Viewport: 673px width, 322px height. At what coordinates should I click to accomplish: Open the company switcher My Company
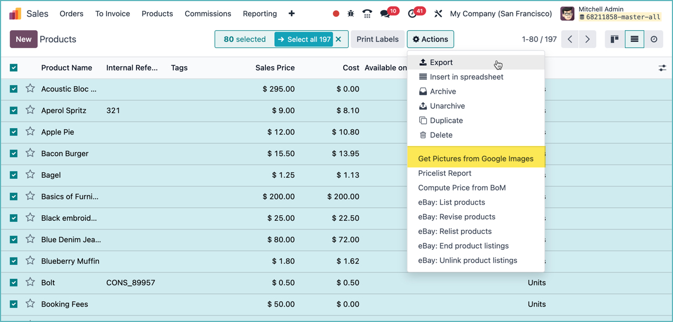[x=500, y=13]
